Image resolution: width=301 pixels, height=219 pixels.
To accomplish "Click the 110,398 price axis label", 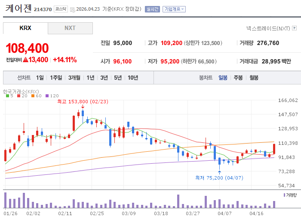I will [x=288, y=143].
